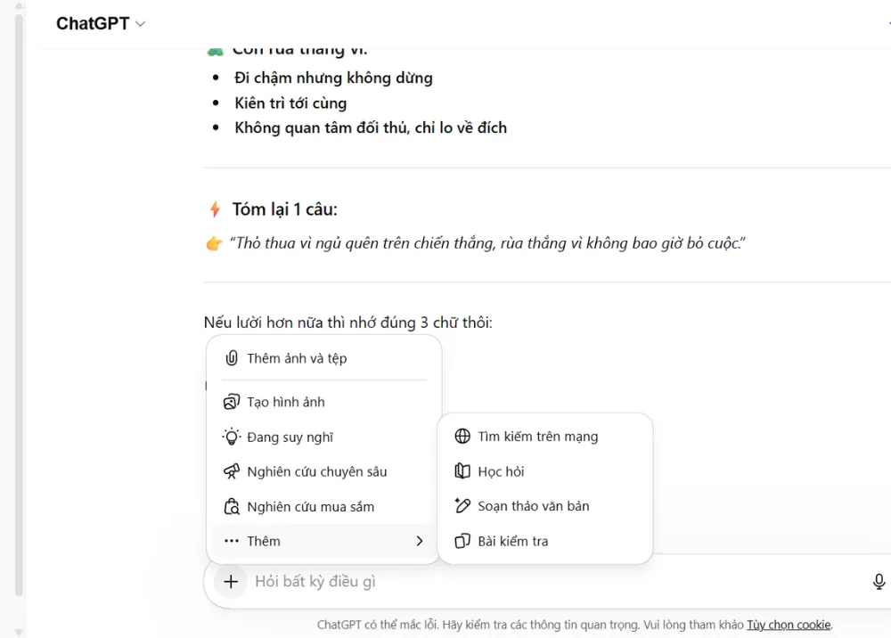This screenshot has width=891, height=638.
Task: Select the pencil icon for Soạn thảo văn bản
Action: tap(462, 505)
